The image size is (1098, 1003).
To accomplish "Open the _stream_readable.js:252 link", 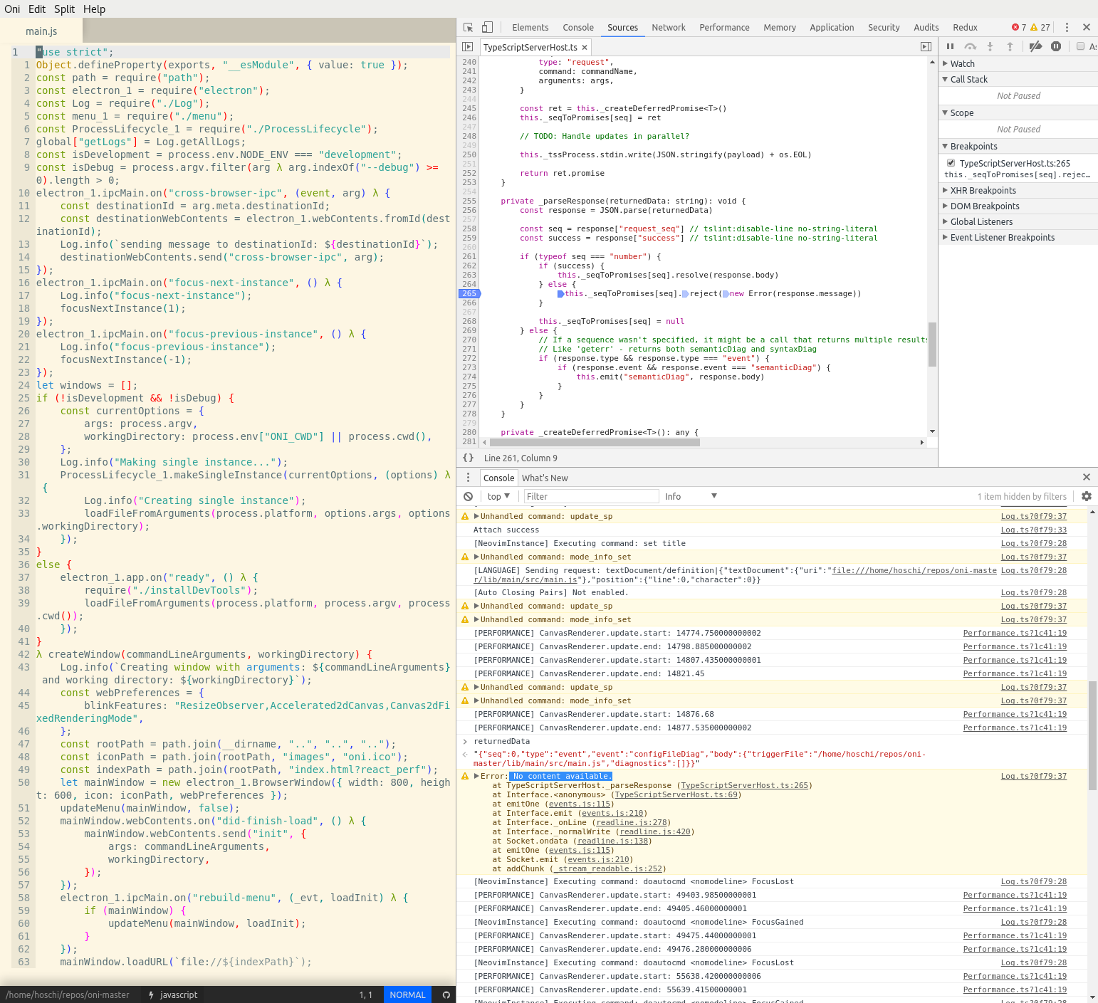I will click(607, 868).
